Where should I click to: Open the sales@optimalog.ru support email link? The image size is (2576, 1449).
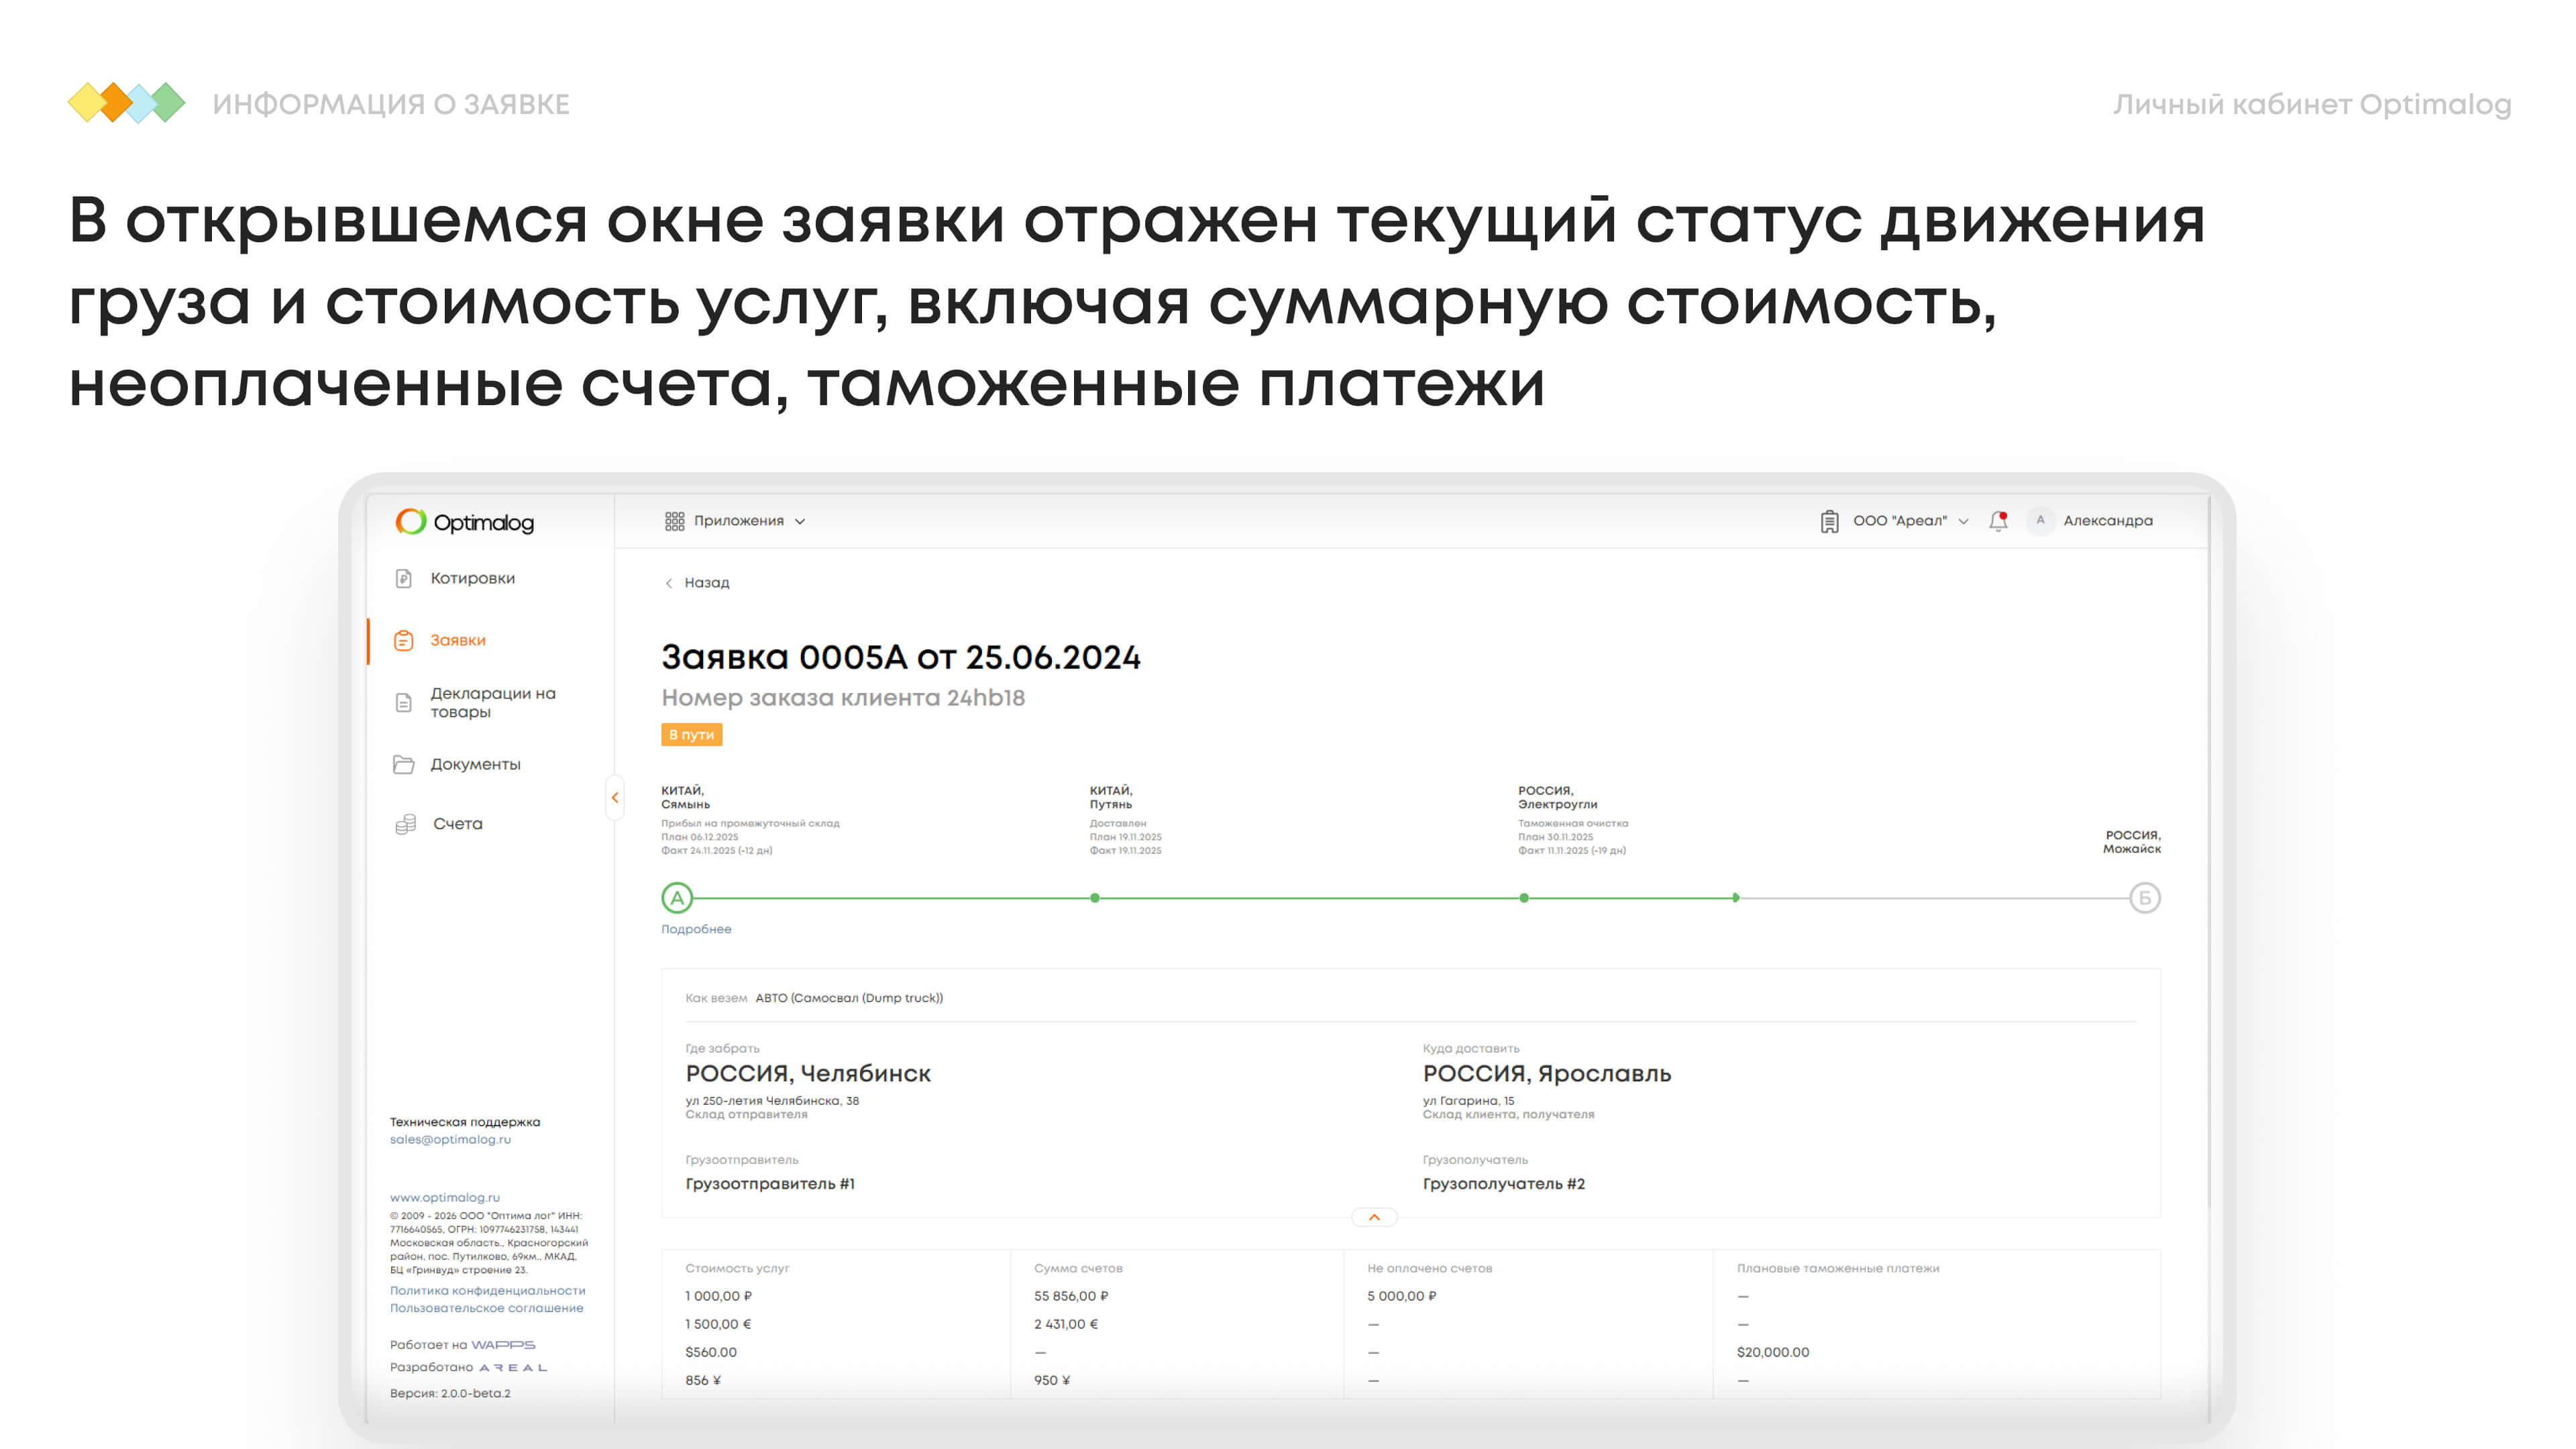[x=450, y=1139]
